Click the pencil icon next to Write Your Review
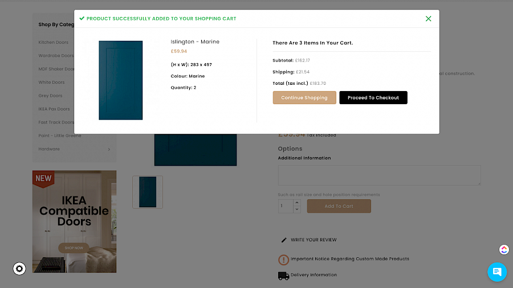 [x=284, y=240]
